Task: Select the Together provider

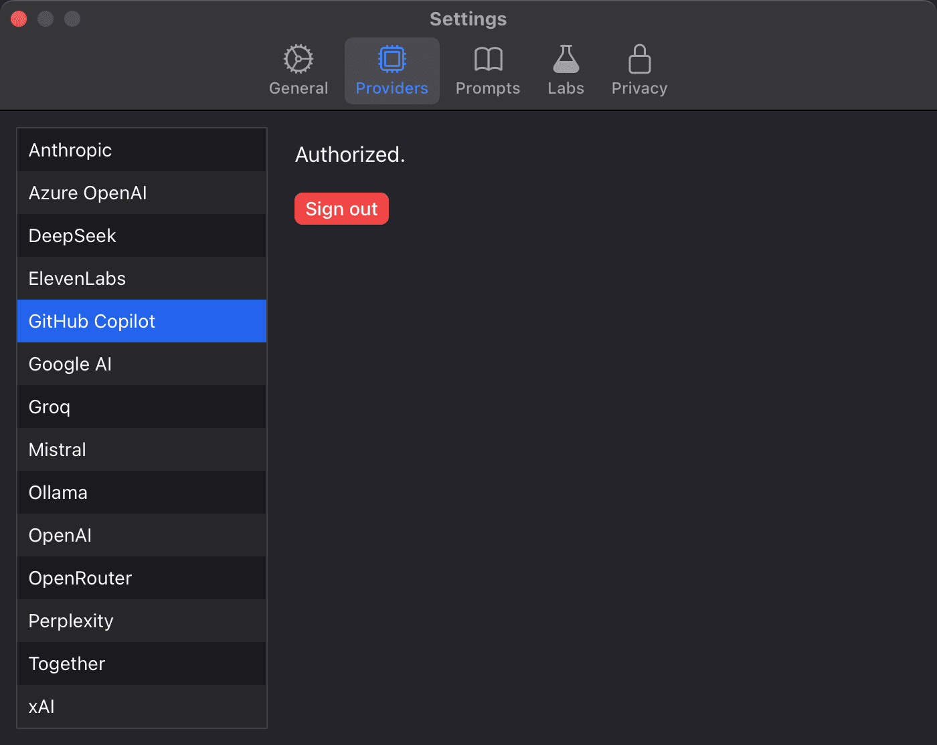Action: coord(142,663)
